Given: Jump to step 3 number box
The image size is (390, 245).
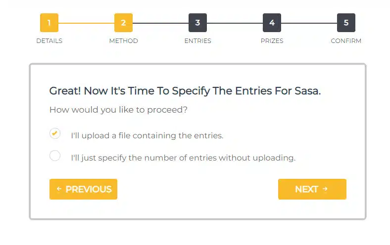Looking at the screenshot, I should pos(197,23).
